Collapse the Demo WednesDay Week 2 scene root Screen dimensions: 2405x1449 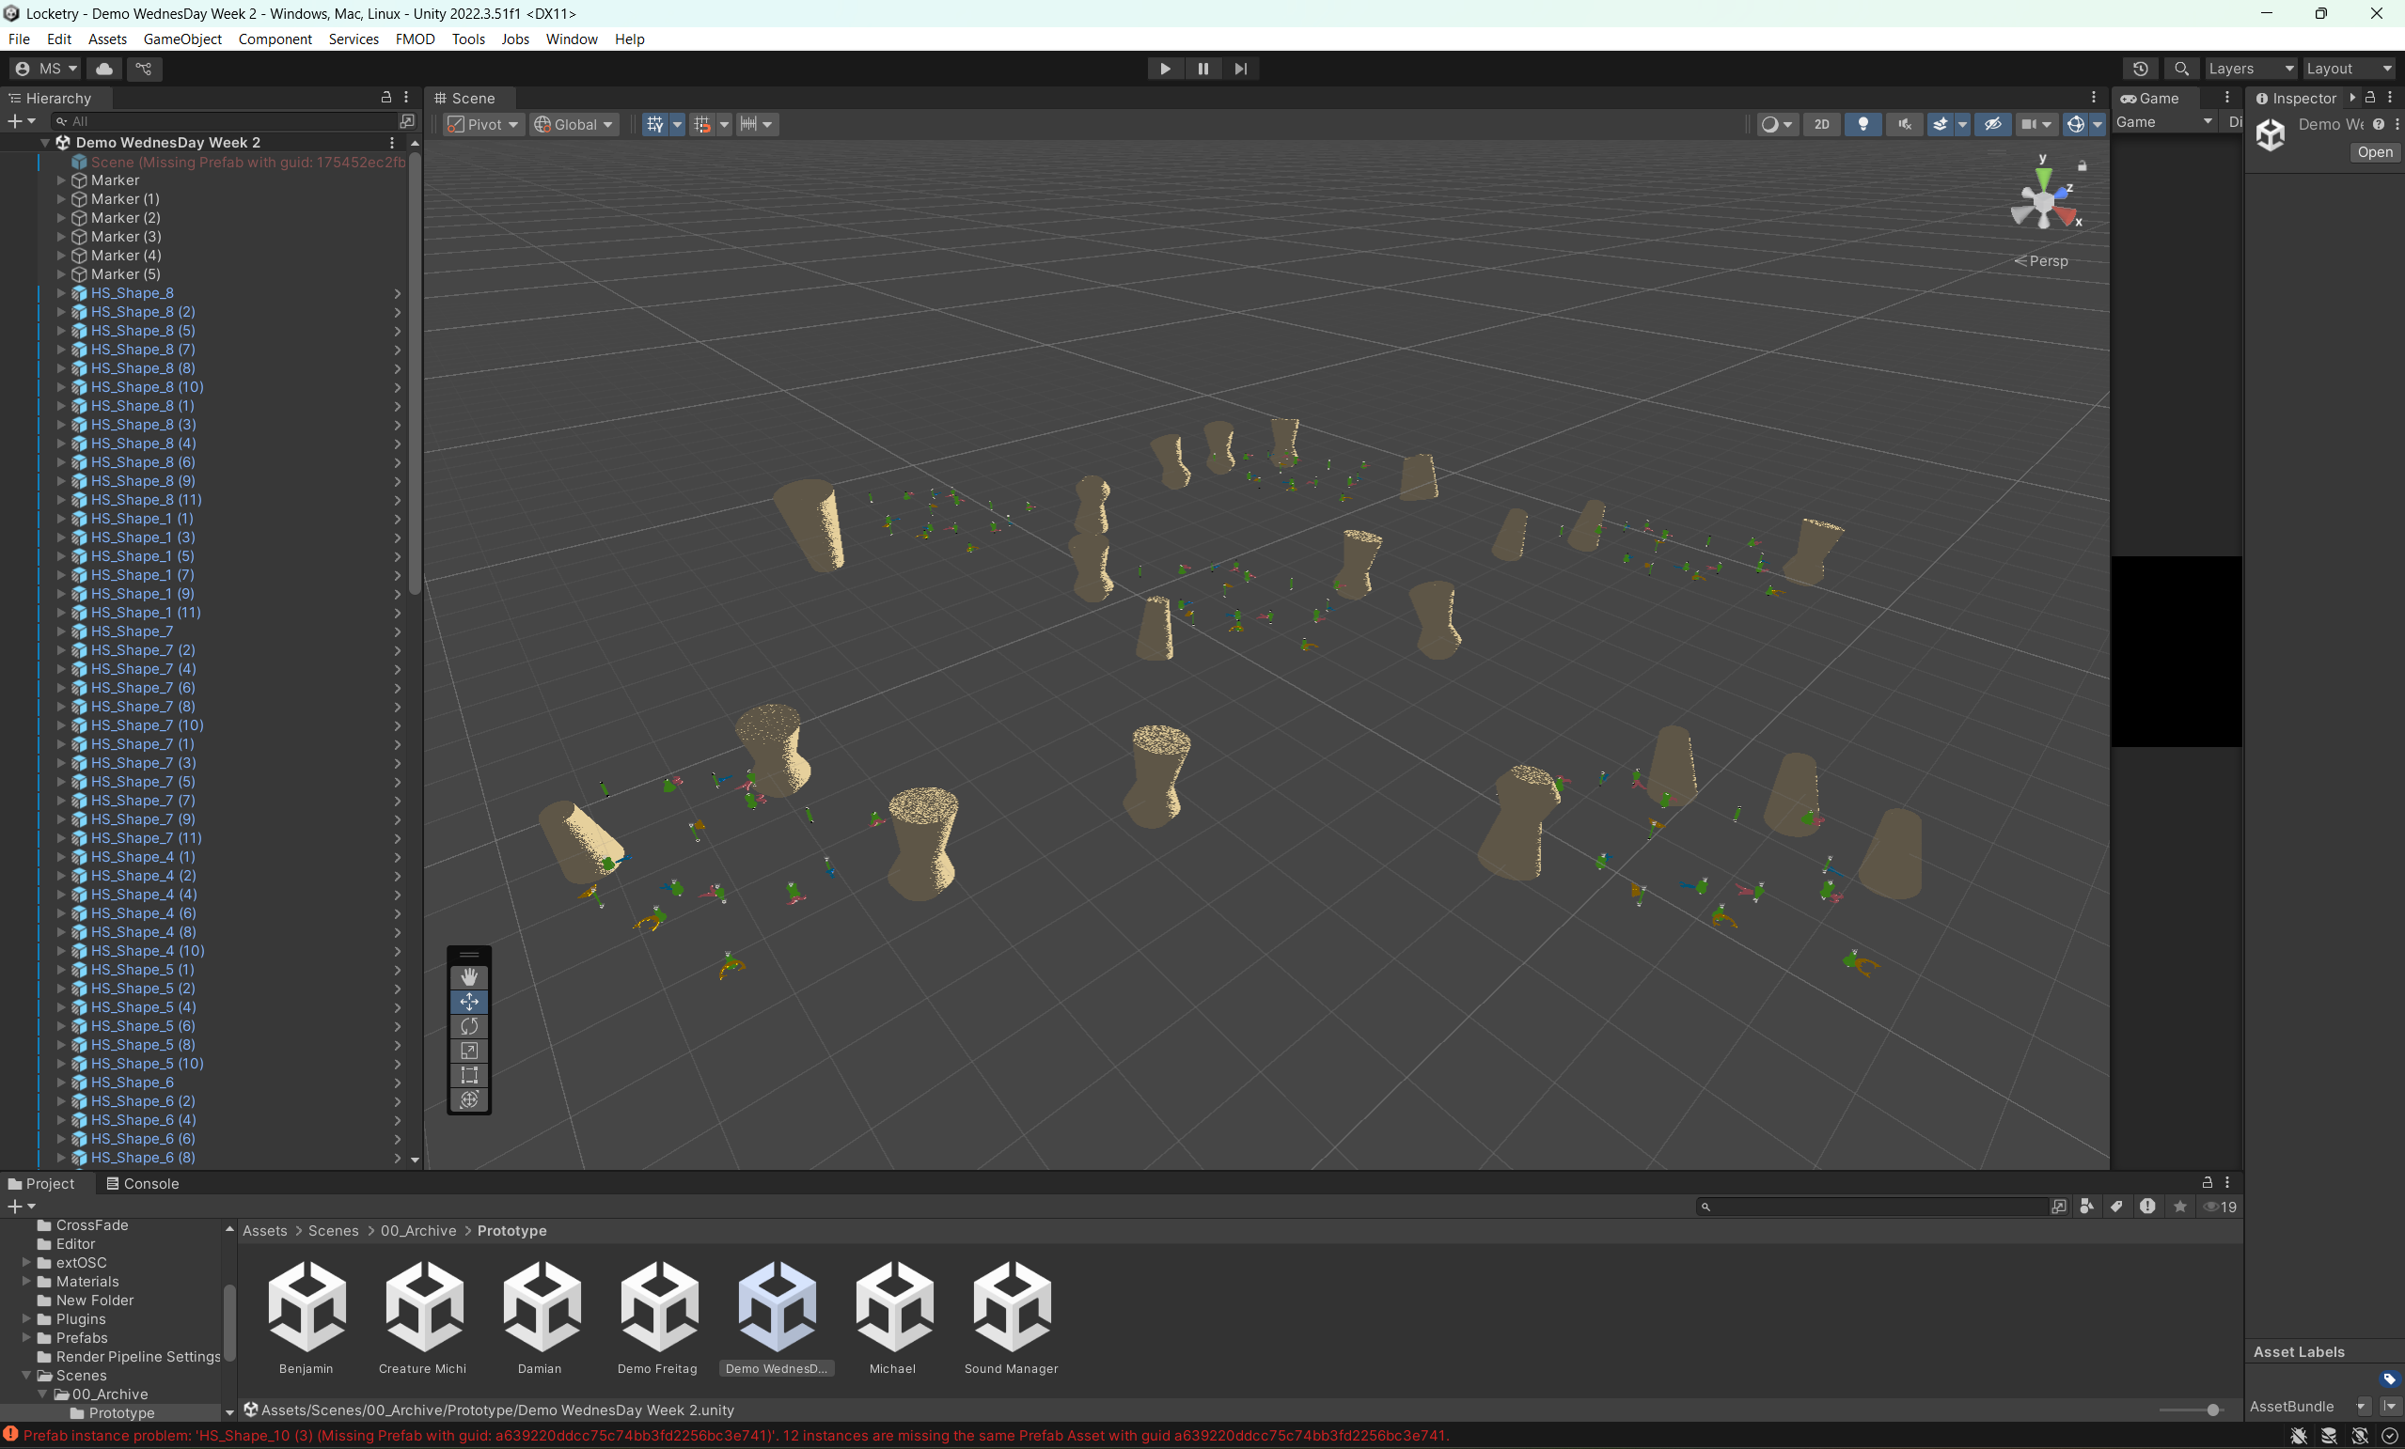pyautogui.click(x=44, y=143)
